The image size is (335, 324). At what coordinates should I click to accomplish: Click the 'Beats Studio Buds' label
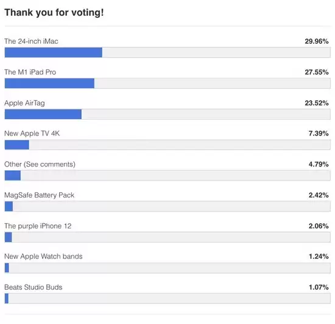(33, 288)
